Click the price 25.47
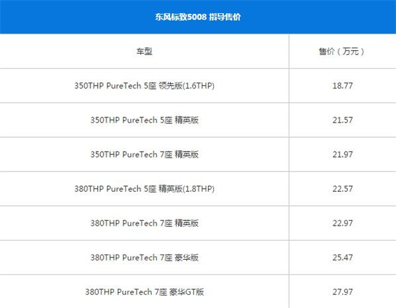This screenshot has height=308, width=396. pyautogui.click(x=343, y=257)
